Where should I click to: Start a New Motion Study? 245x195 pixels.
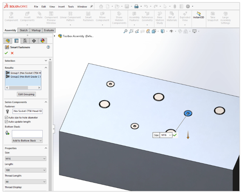coord(160,18)
